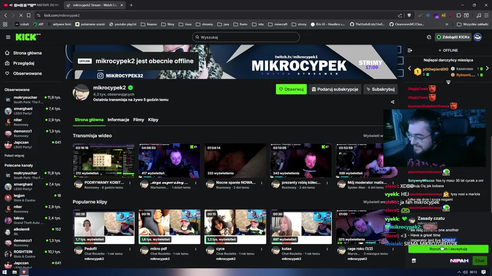Switch to the MIXTAPE browser tab
Screen dimensions: 492x276
click(x=31, y=5)
